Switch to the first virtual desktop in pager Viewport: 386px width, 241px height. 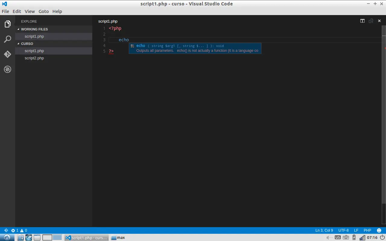tap(47, 237)
